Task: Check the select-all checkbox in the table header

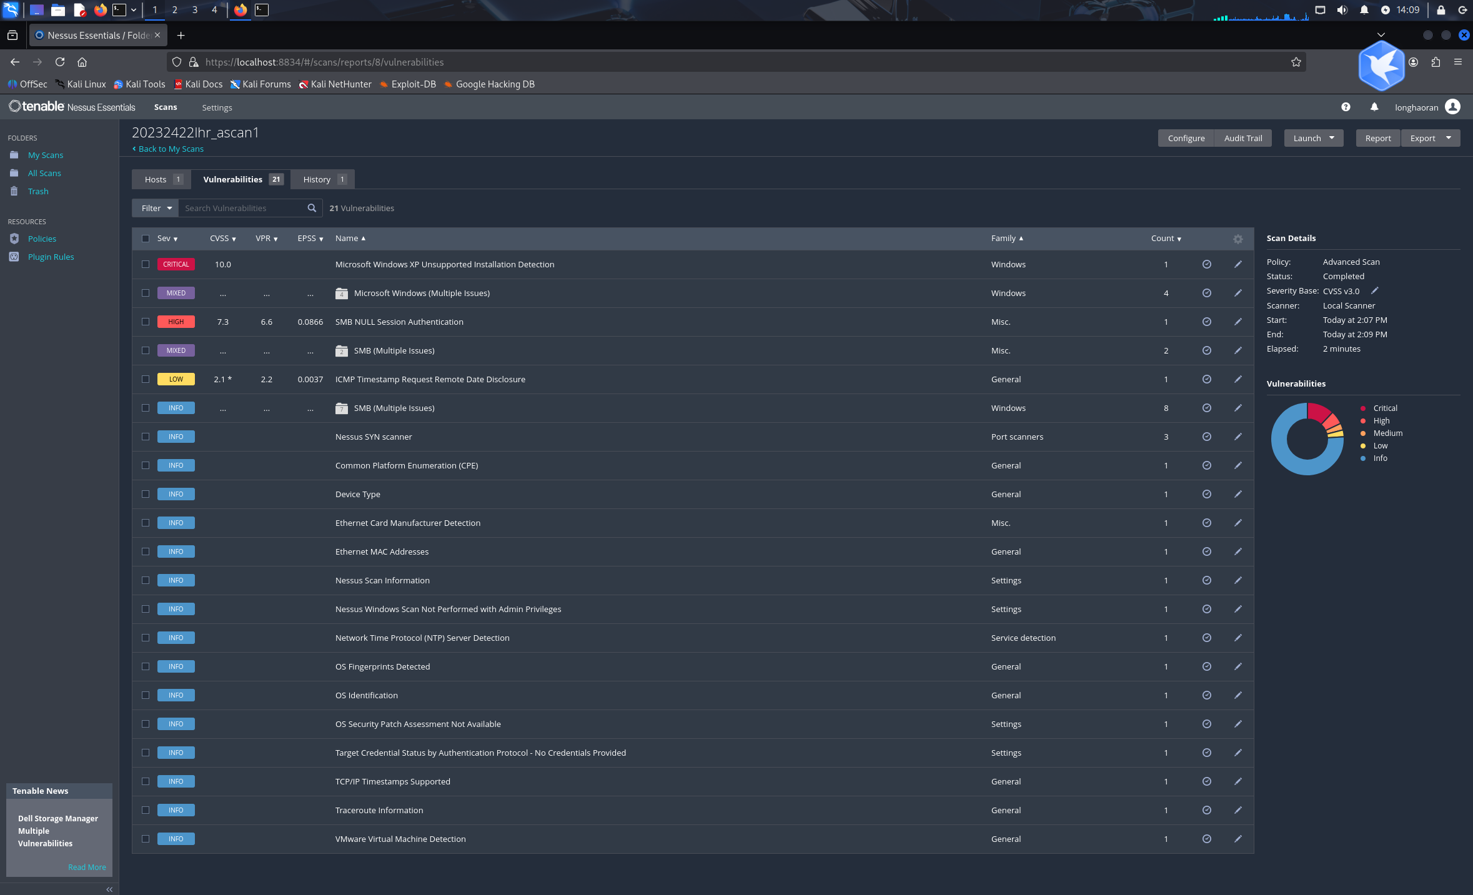Action: (x=146, y=239)
